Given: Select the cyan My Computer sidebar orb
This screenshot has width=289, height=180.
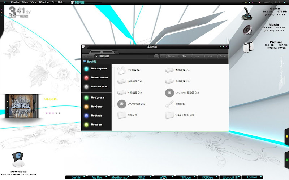Looking at the screenshot, I should point(86,68).
